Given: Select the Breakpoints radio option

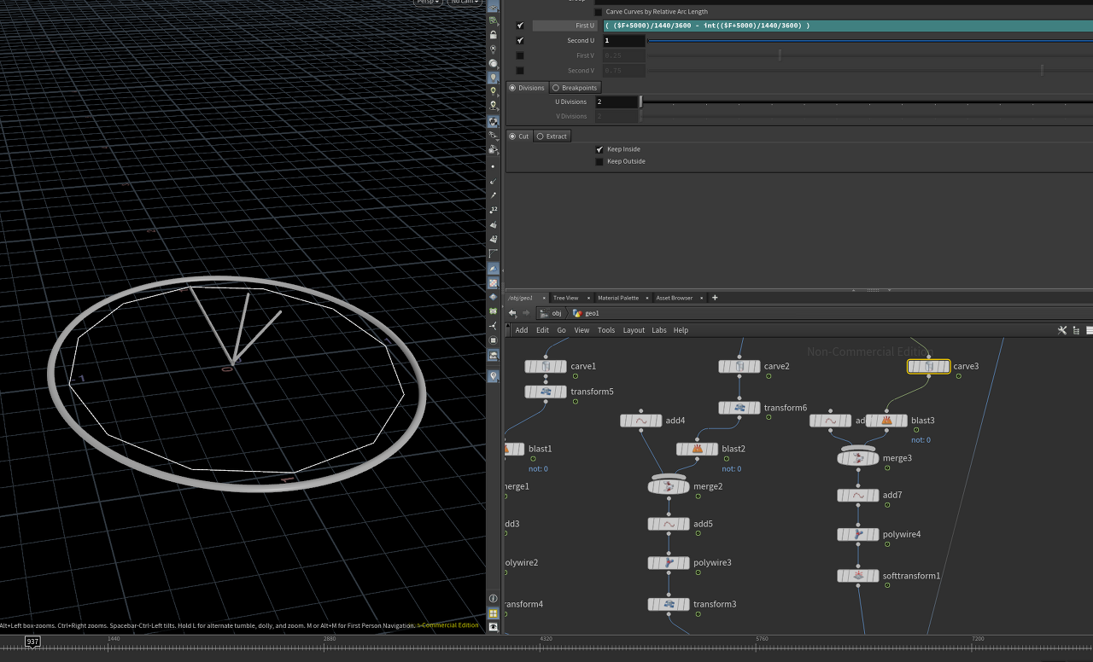Looking at the screenshot, I should 575,88.
